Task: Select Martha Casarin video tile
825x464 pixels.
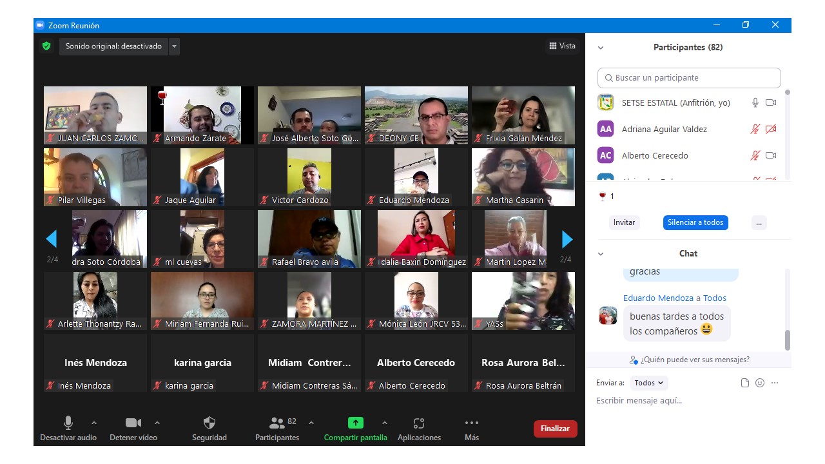Action: (x=523, y=177)
